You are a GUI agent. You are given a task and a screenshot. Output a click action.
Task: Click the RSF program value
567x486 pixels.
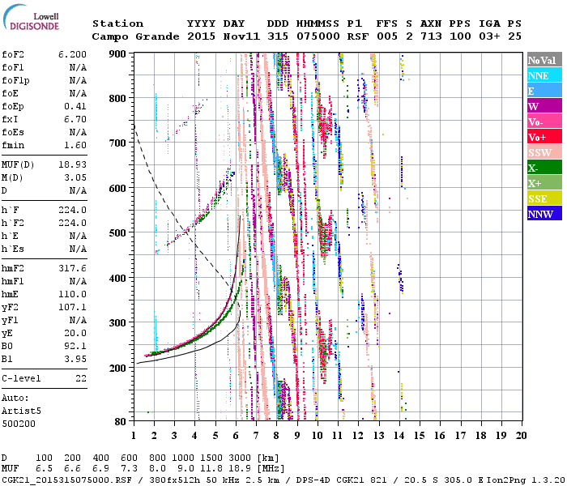[358, 36]
